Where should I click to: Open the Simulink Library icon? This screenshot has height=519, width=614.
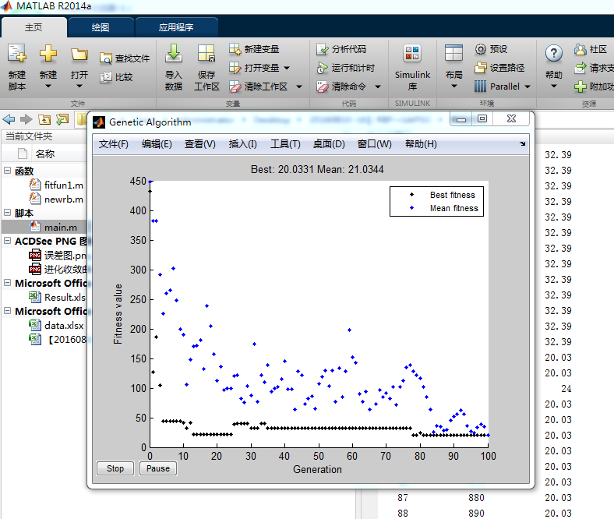pyautogui.click(x=412, y=53)
